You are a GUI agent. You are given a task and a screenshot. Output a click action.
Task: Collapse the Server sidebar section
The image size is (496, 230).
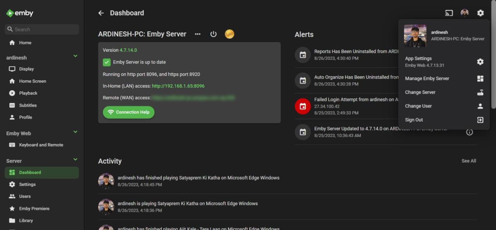(x=75, y=159)
